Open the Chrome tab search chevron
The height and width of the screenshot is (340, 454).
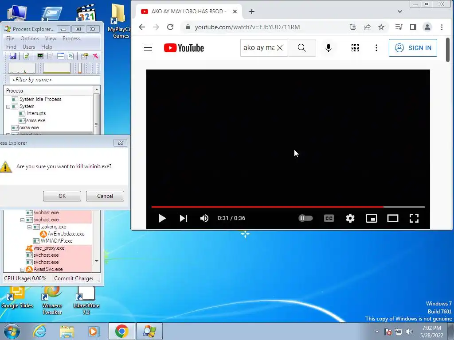[400, 12]
